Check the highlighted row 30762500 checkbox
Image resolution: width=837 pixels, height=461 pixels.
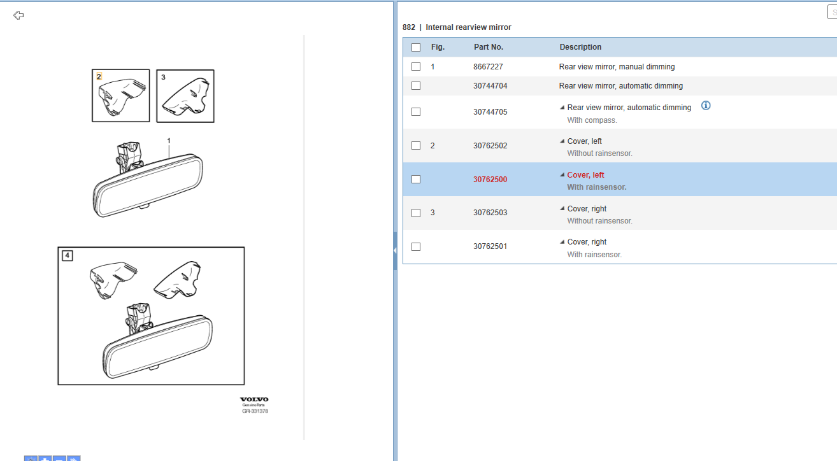pos(416,180)
